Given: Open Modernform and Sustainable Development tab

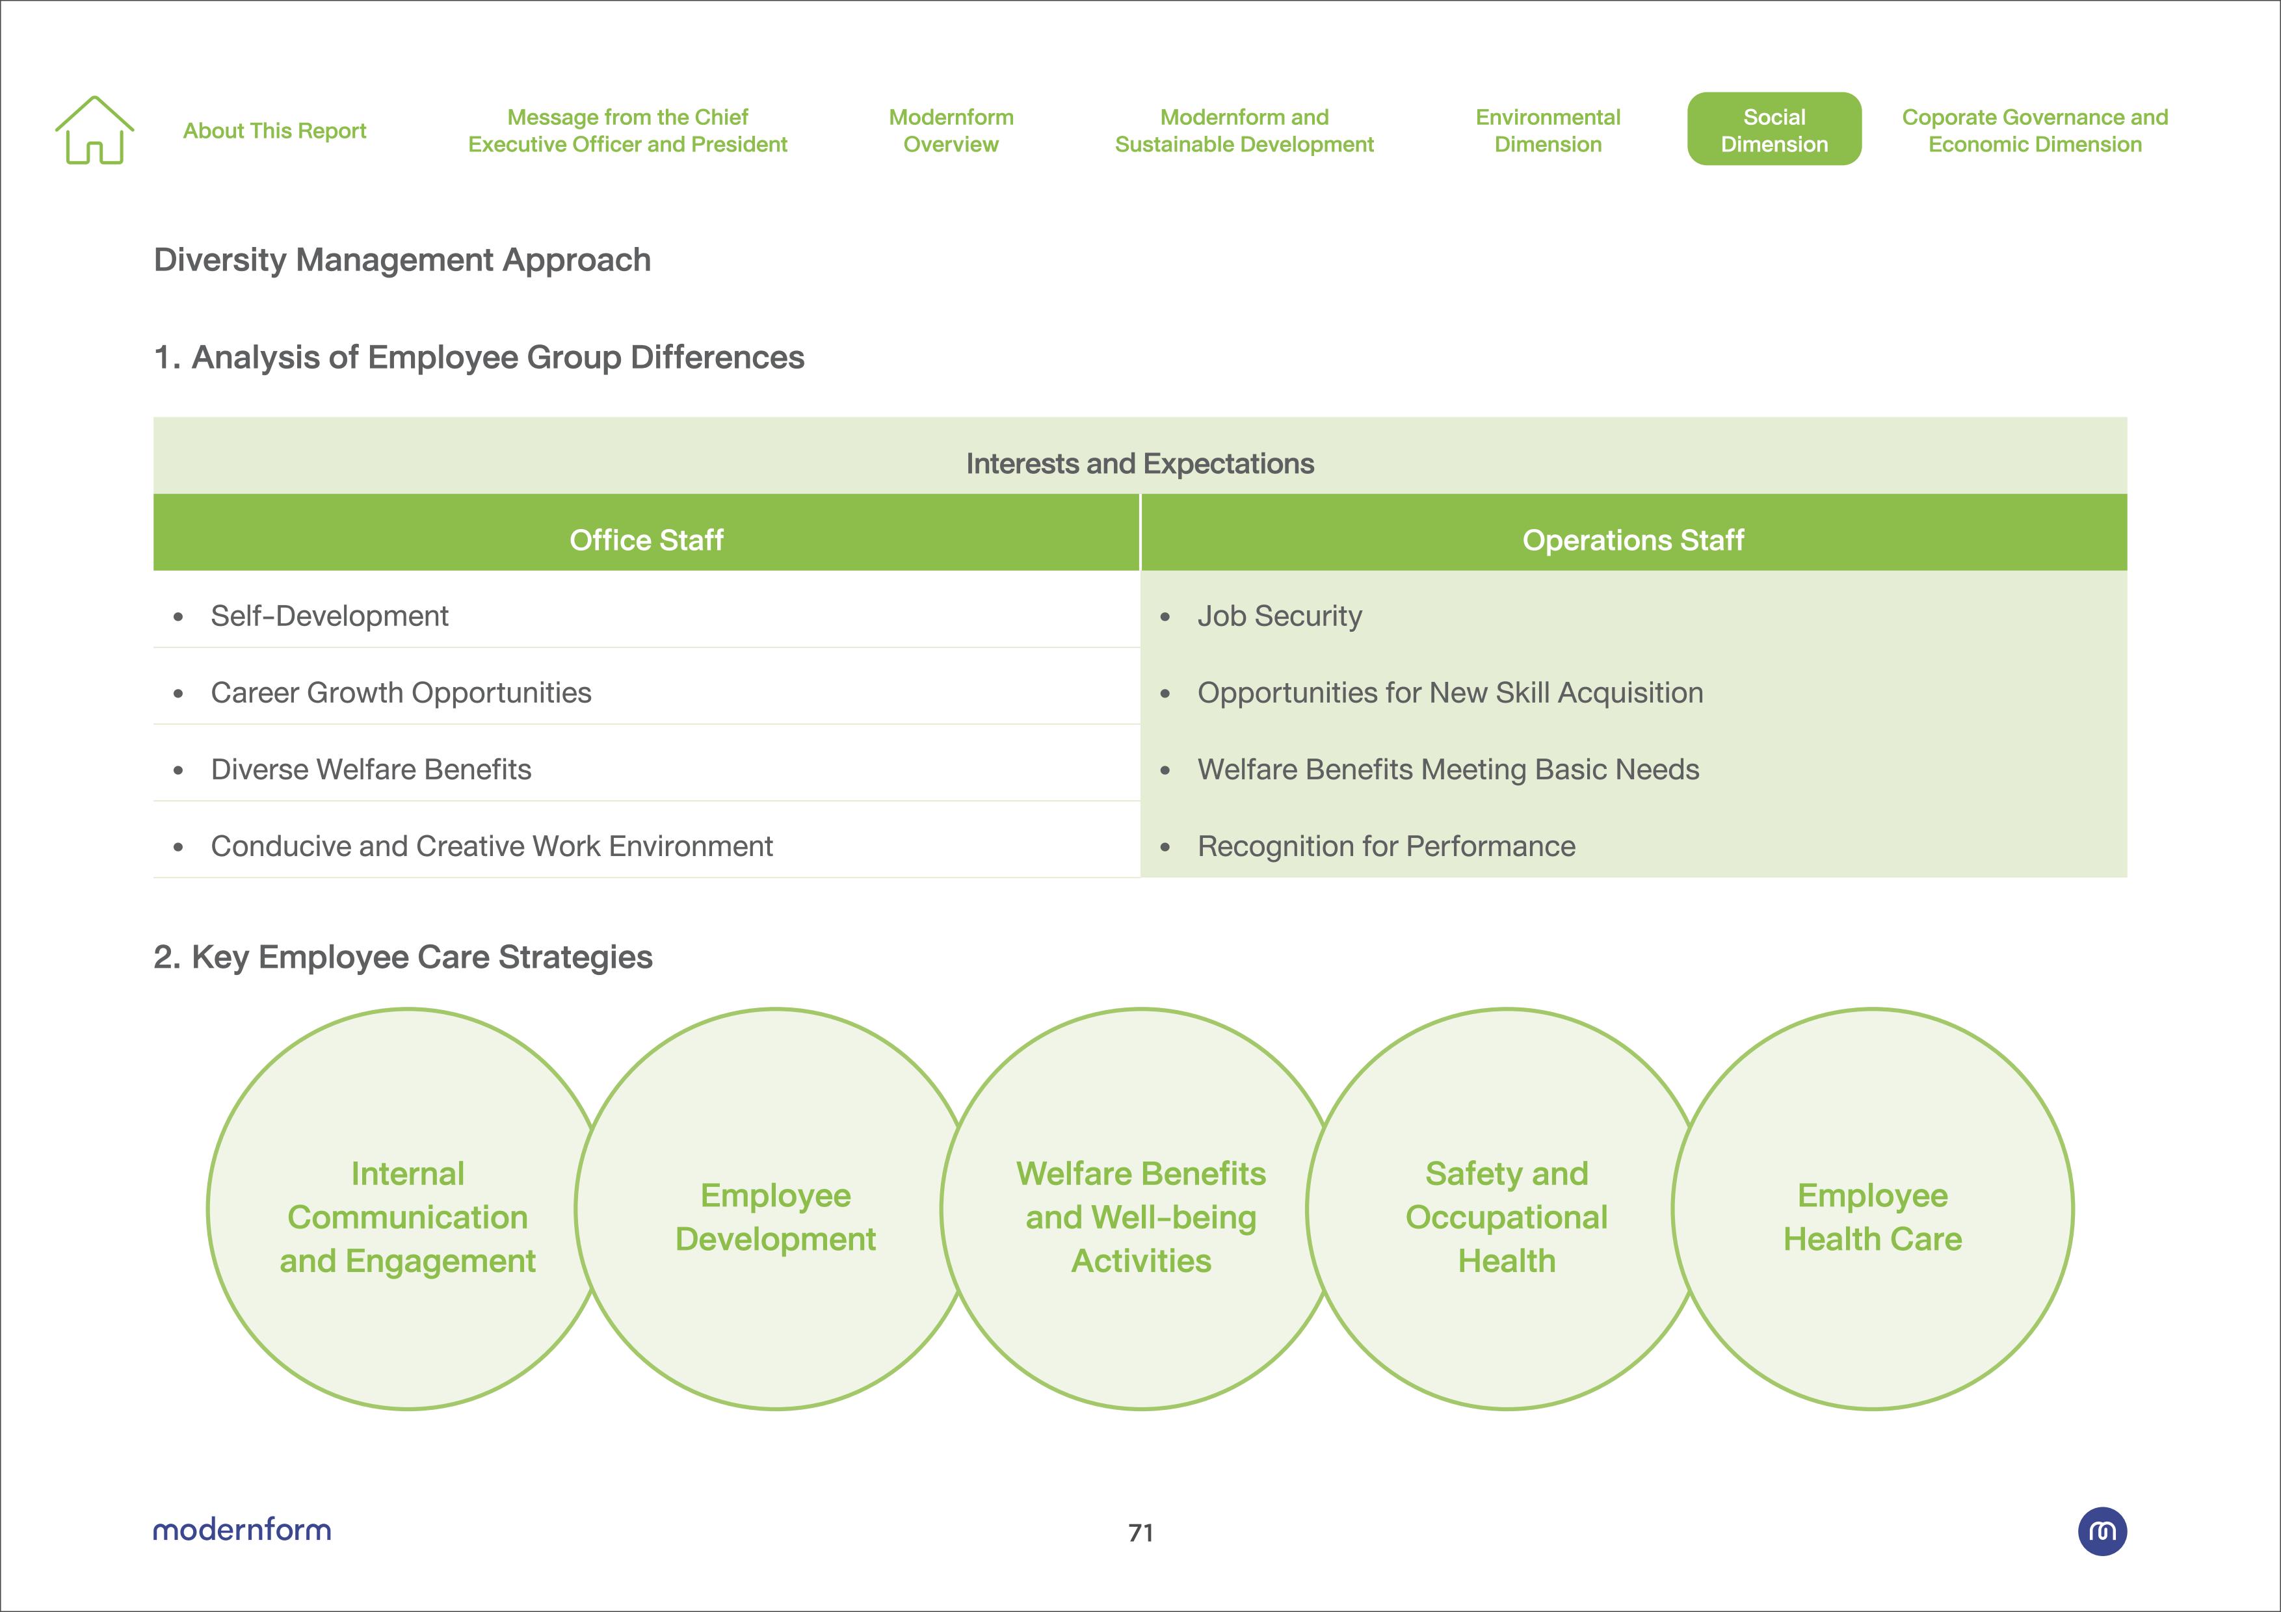Looking at the screenshot, I should point(1244,131).
